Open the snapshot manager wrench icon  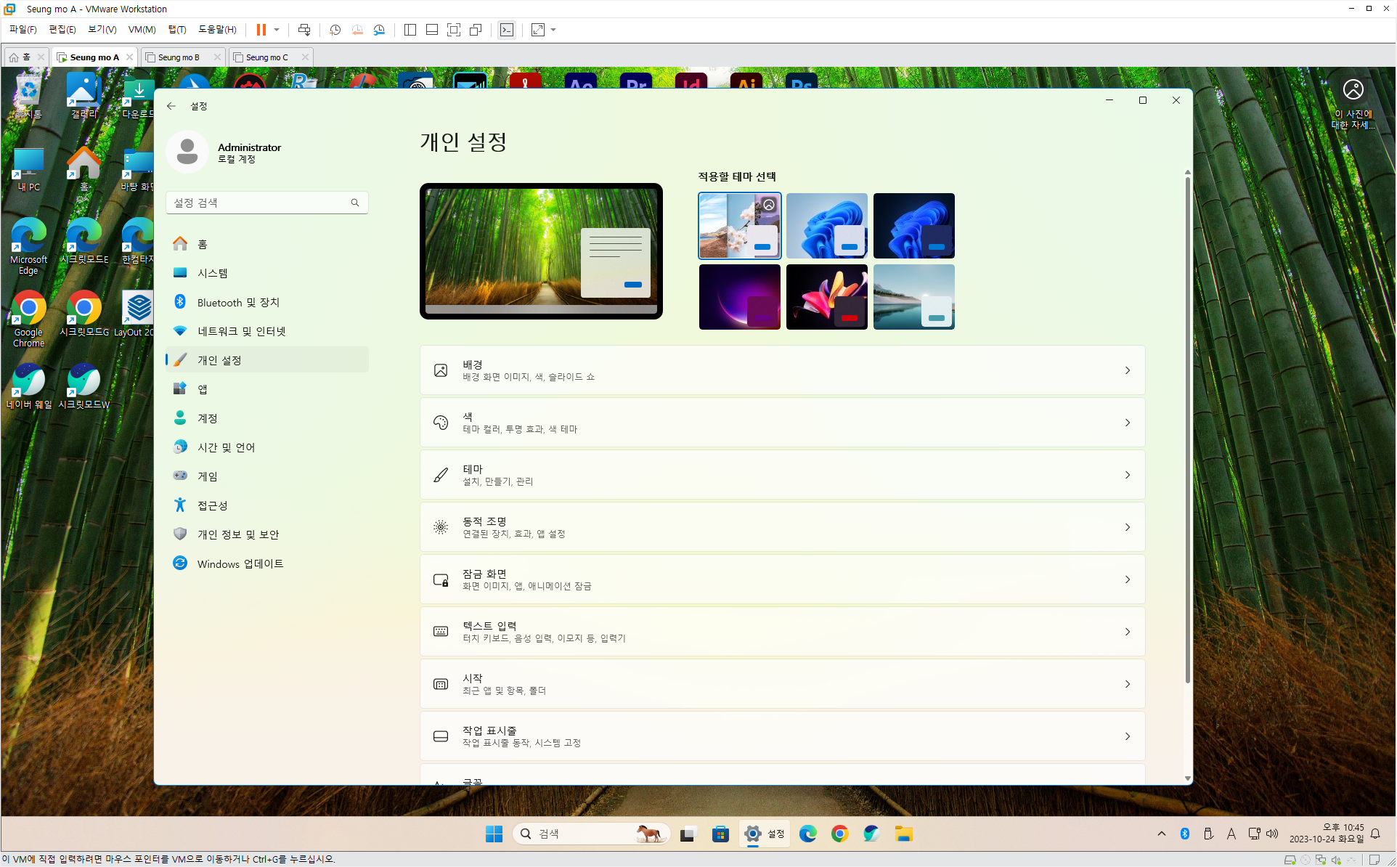point(379,30)
